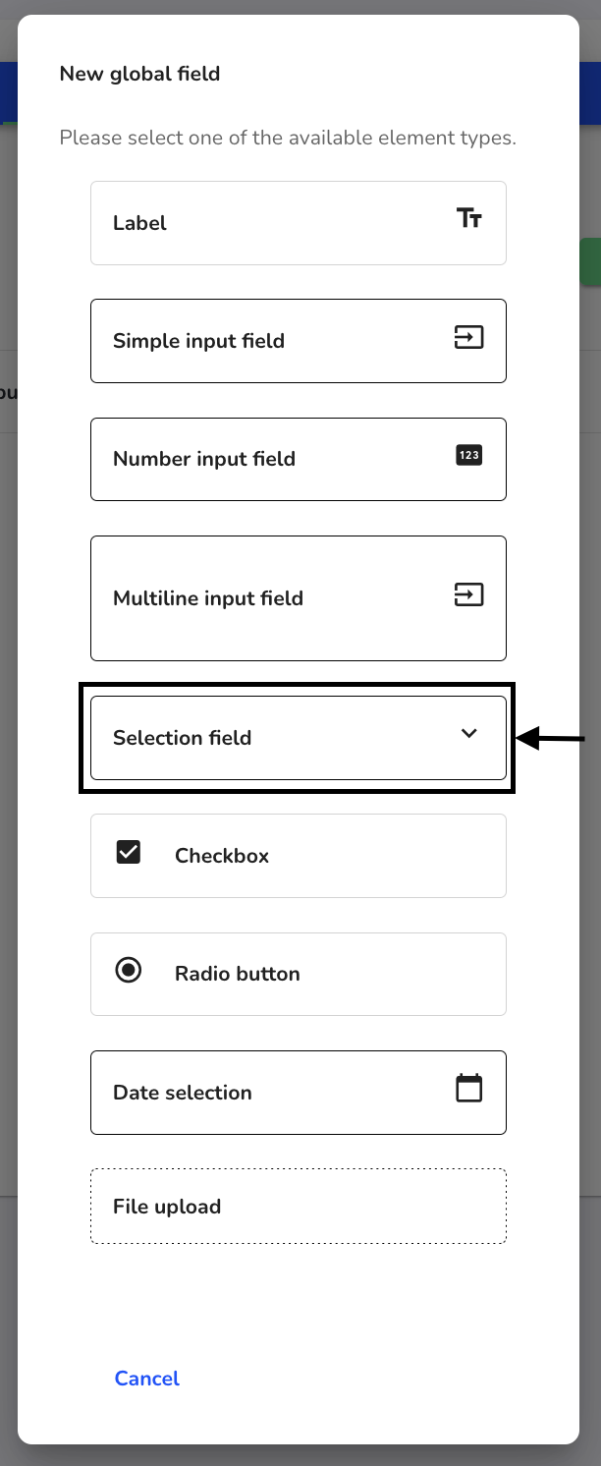The width and height of the screenshot is (601, 1466).
Task: Pick the Radio button element type label
Action: [x=238, y=974]
